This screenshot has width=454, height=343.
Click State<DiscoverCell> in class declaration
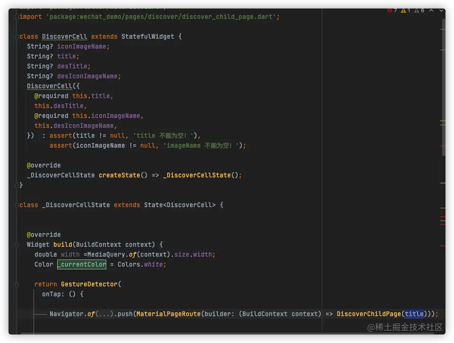[x=180, y=205]
